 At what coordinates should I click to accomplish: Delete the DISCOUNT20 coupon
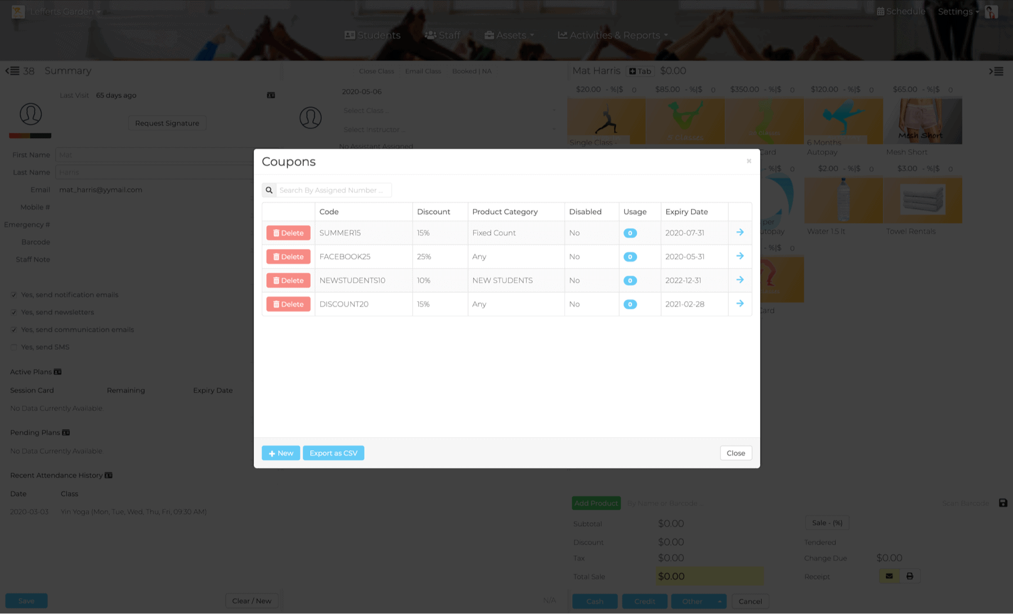pos(288,304)
